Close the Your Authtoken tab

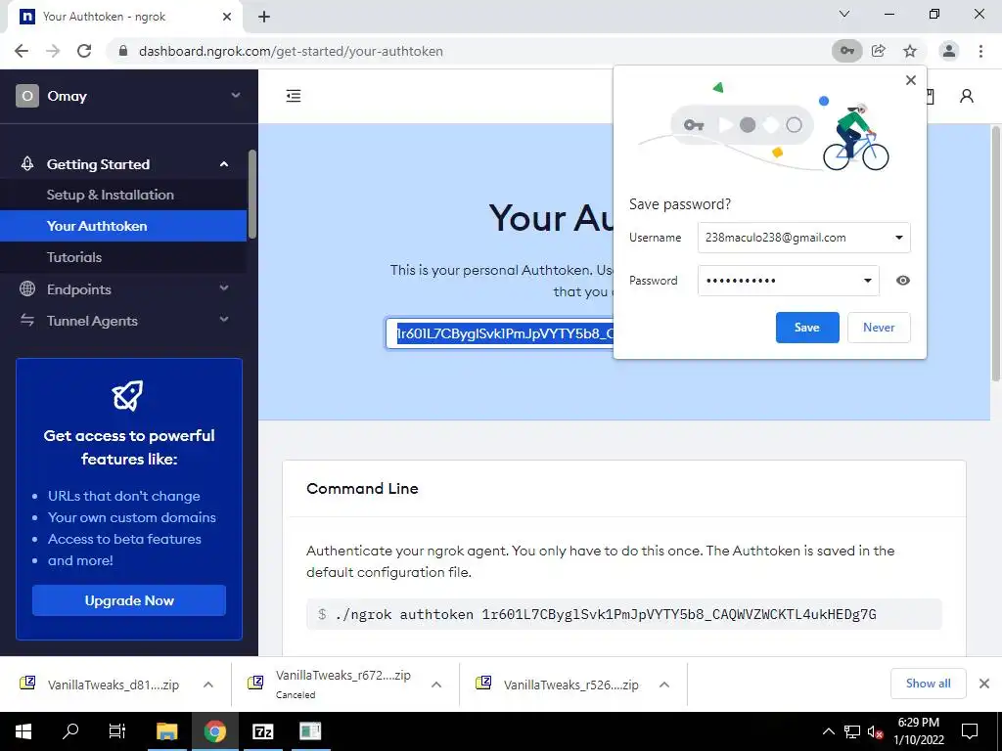(x=227, y=17)
